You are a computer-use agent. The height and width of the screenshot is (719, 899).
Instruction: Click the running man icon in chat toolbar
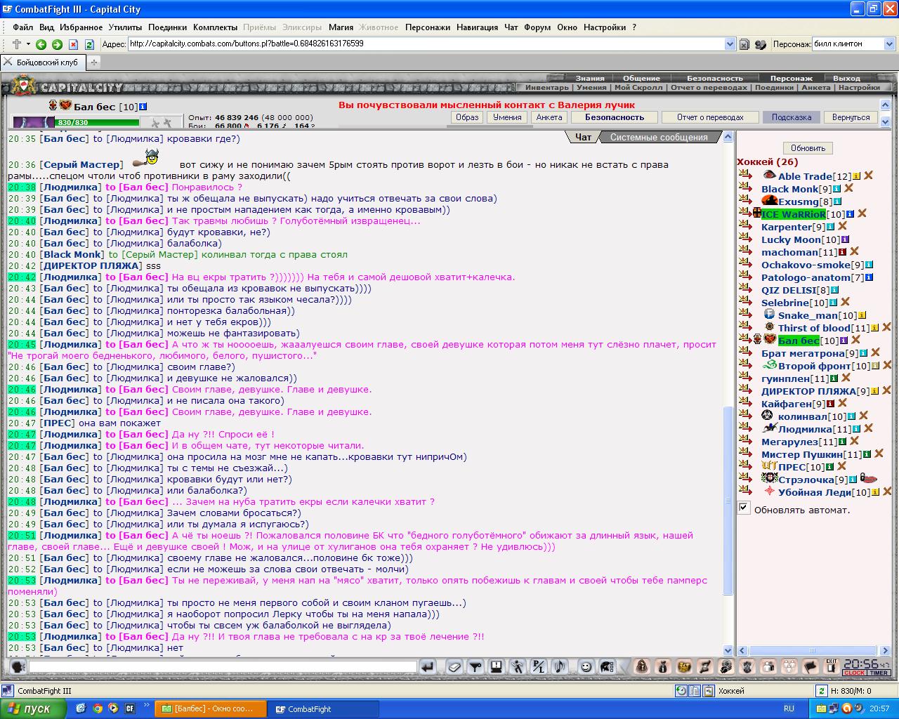coord(518,666)
